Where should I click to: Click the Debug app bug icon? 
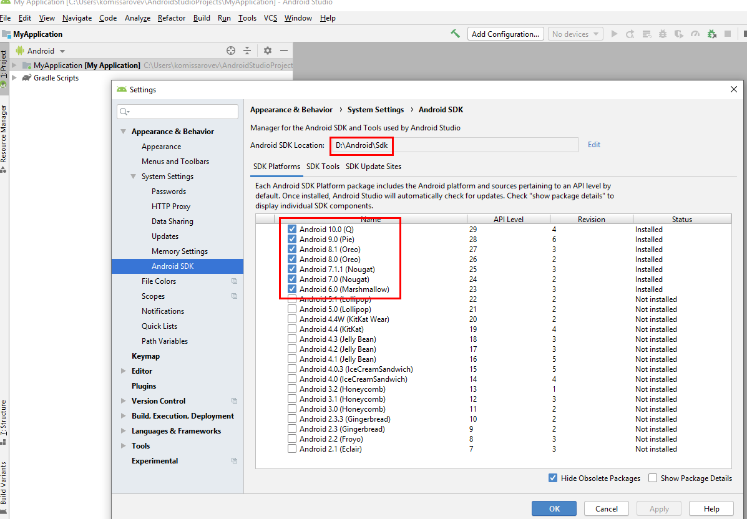pos(663,34)
